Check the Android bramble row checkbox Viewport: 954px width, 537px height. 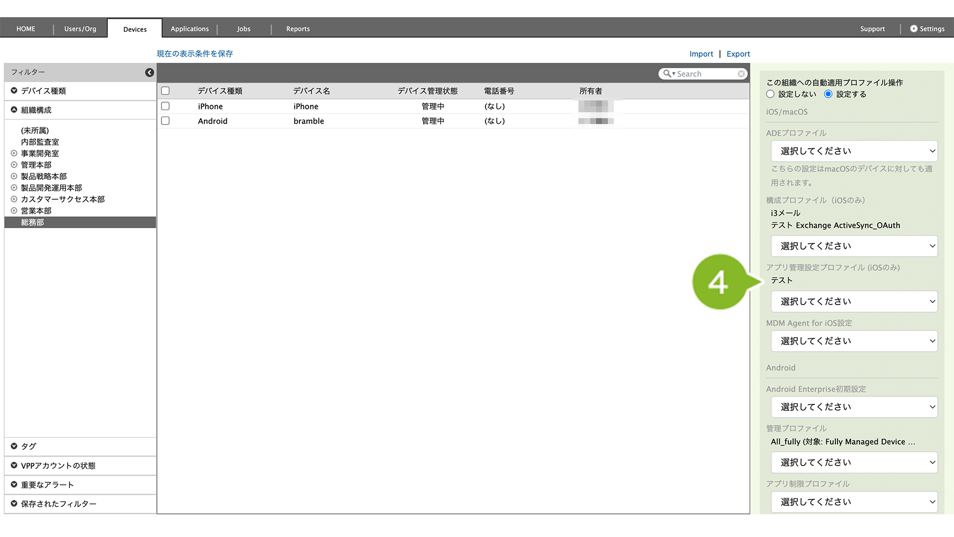pos(165,121)
